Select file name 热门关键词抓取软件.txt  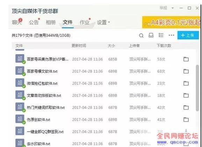tap(46, 108)
